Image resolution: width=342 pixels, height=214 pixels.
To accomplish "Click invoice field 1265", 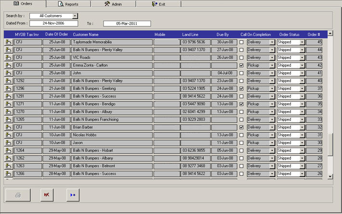I will (28, 120).
